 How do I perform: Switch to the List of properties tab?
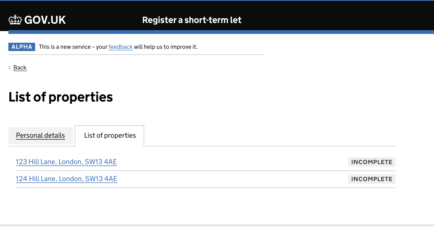[x=109, y=136]
